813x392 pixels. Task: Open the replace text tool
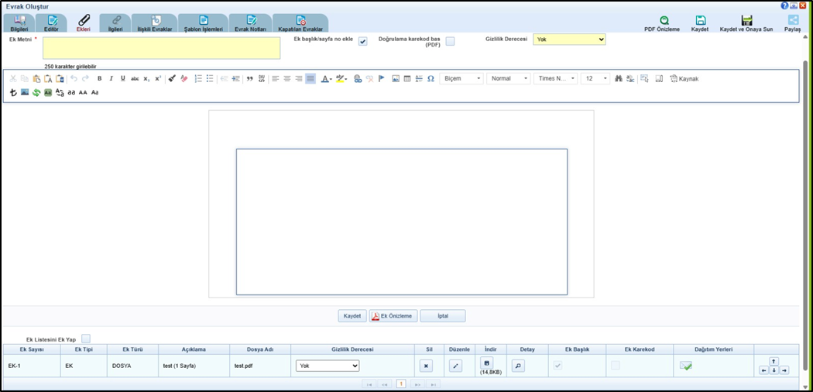pos(630,78)
